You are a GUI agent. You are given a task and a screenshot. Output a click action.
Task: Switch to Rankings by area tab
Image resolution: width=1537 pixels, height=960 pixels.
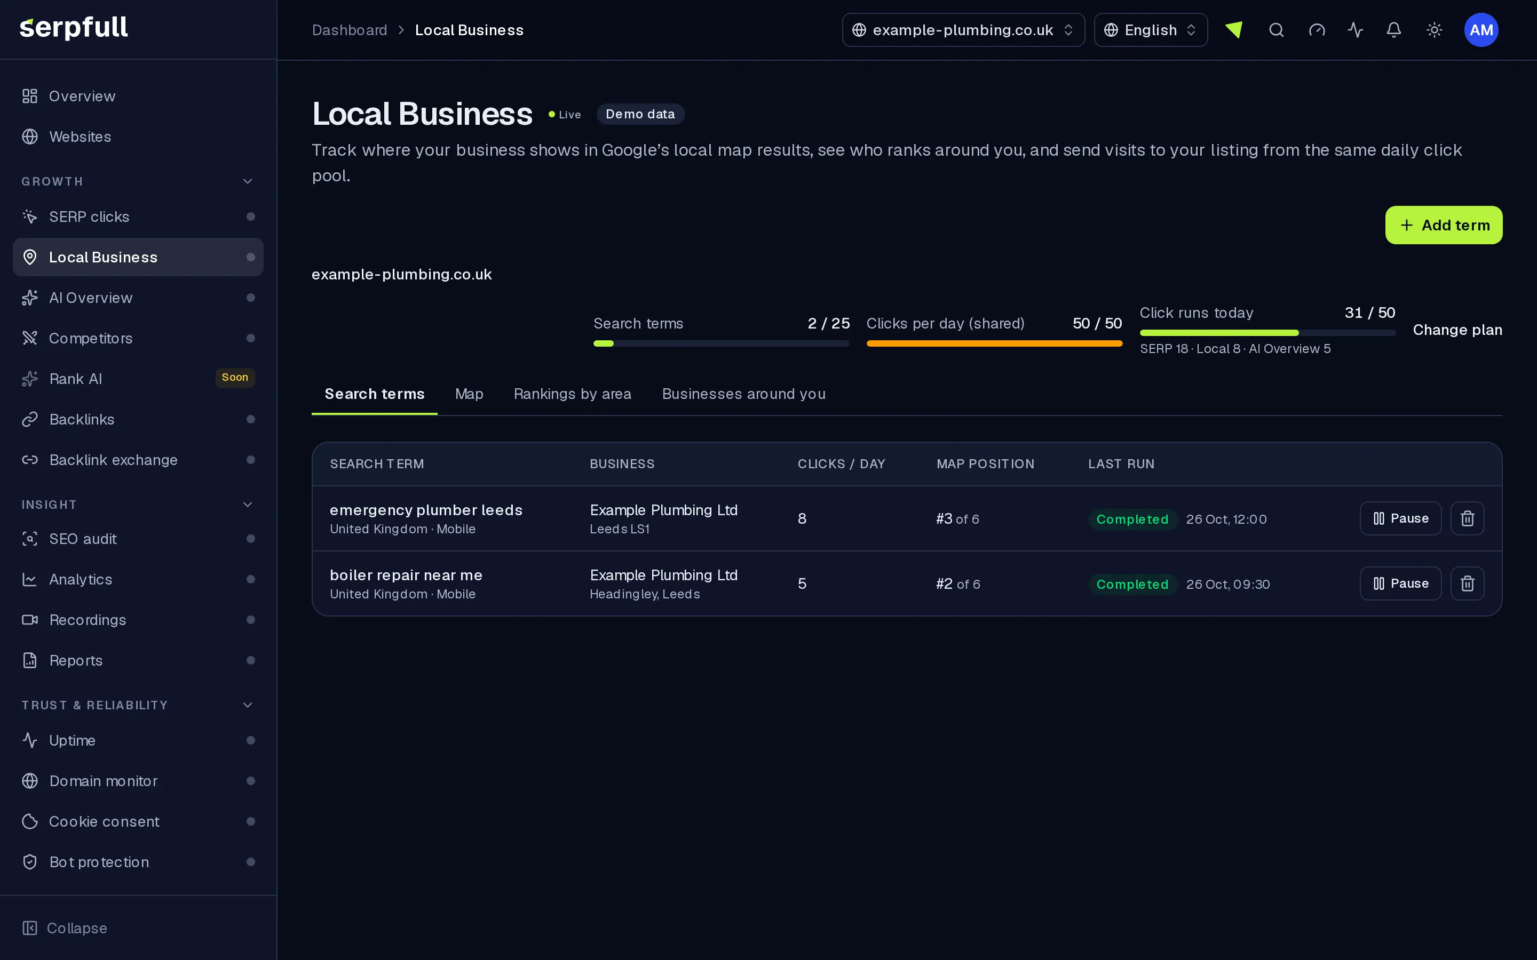point(572,394)
